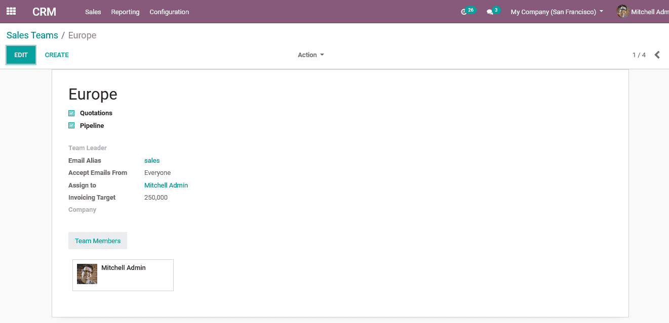
Task: Click the 1 / 4 pager counter
Action: point(639,55)
